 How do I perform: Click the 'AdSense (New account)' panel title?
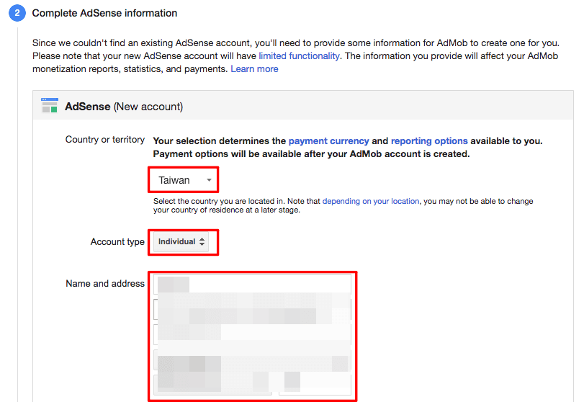[124, 107]
